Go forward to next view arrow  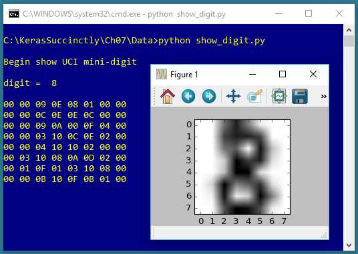click(209, 97)
